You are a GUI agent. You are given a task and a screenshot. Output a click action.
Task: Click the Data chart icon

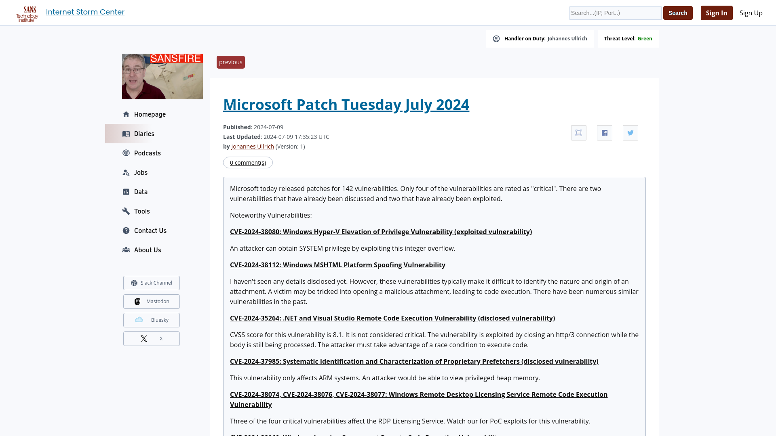[x=126, y=192]
